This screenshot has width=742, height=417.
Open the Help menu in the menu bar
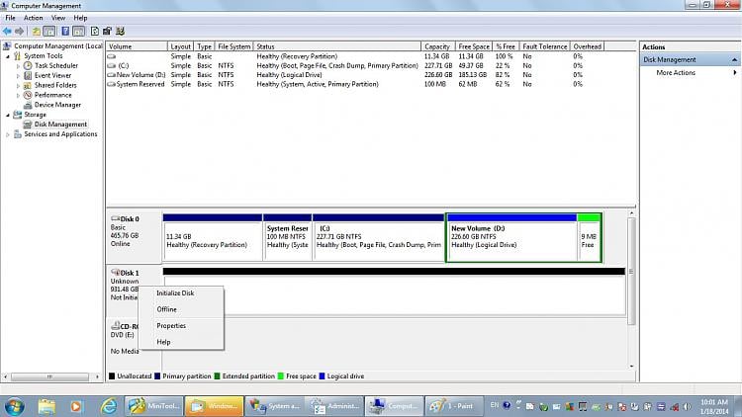(x=80, y=18)
